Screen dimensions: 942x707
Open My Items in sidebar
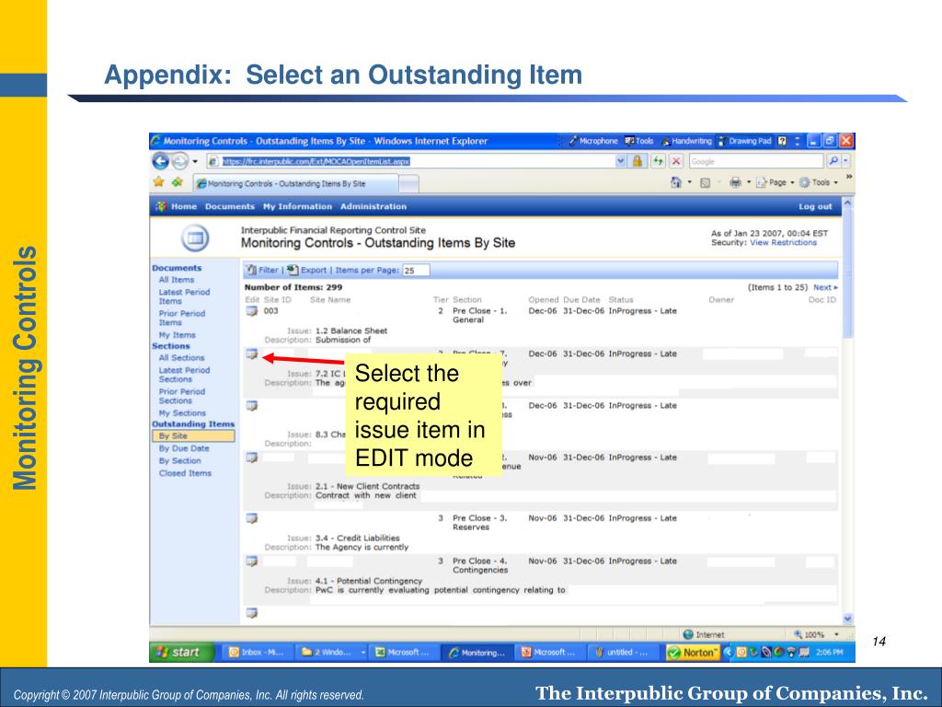[x=178, y=335]
